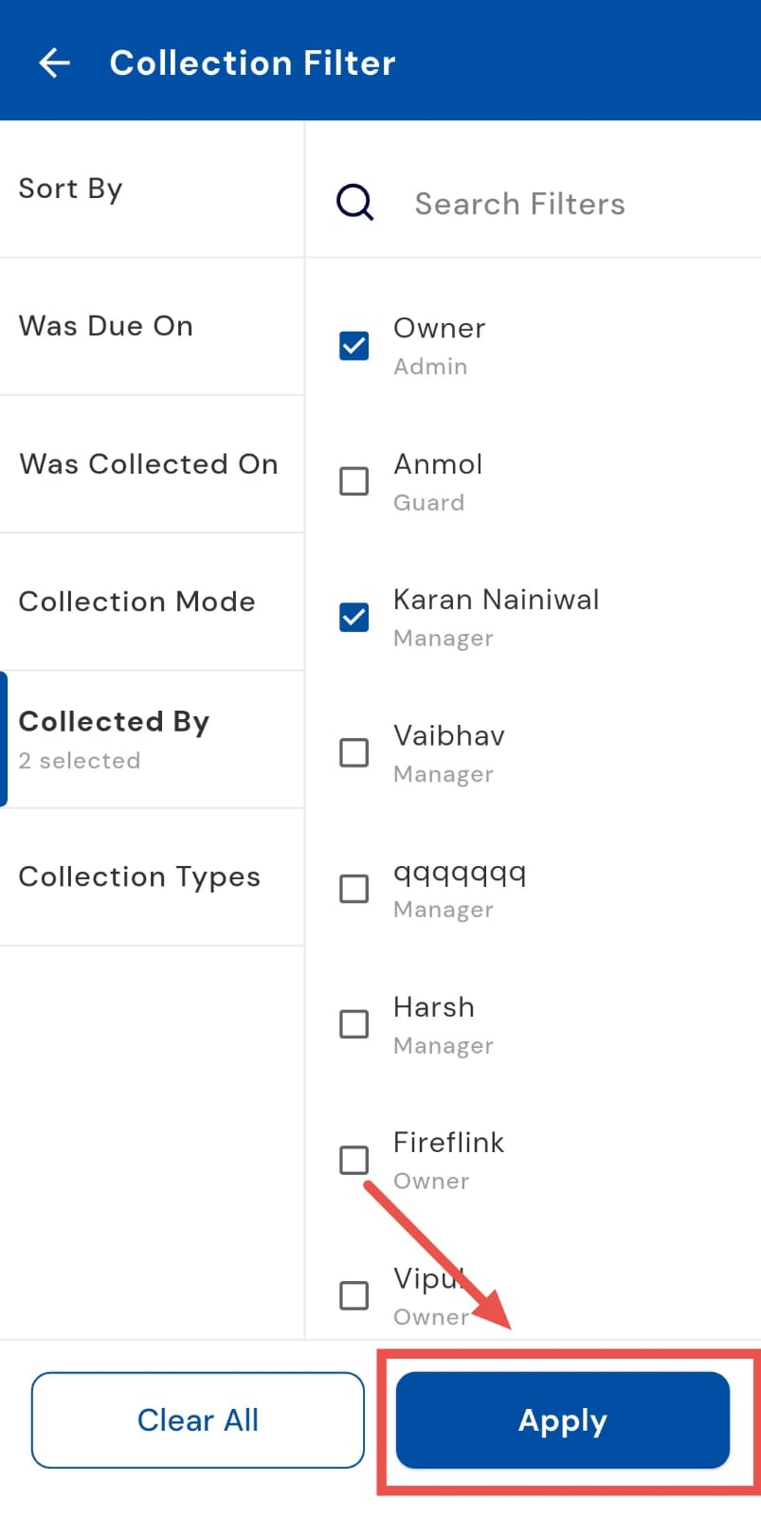Tick the Vipul Owner checkbox
761x1516 pixels.
pos(354,1295)
